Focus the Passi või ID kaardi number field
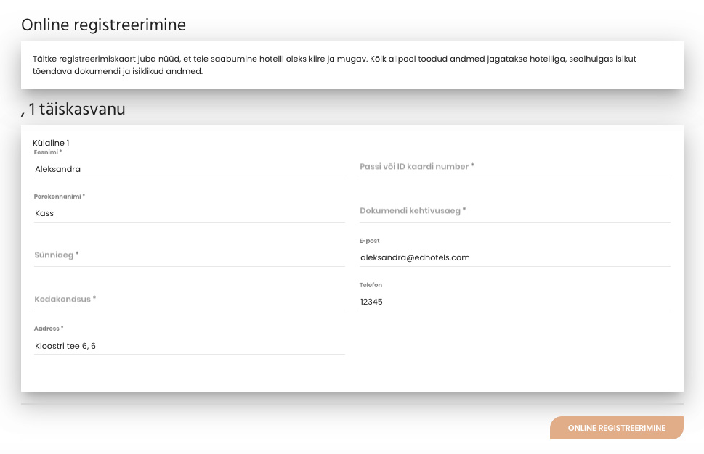 tap(515, 167)
